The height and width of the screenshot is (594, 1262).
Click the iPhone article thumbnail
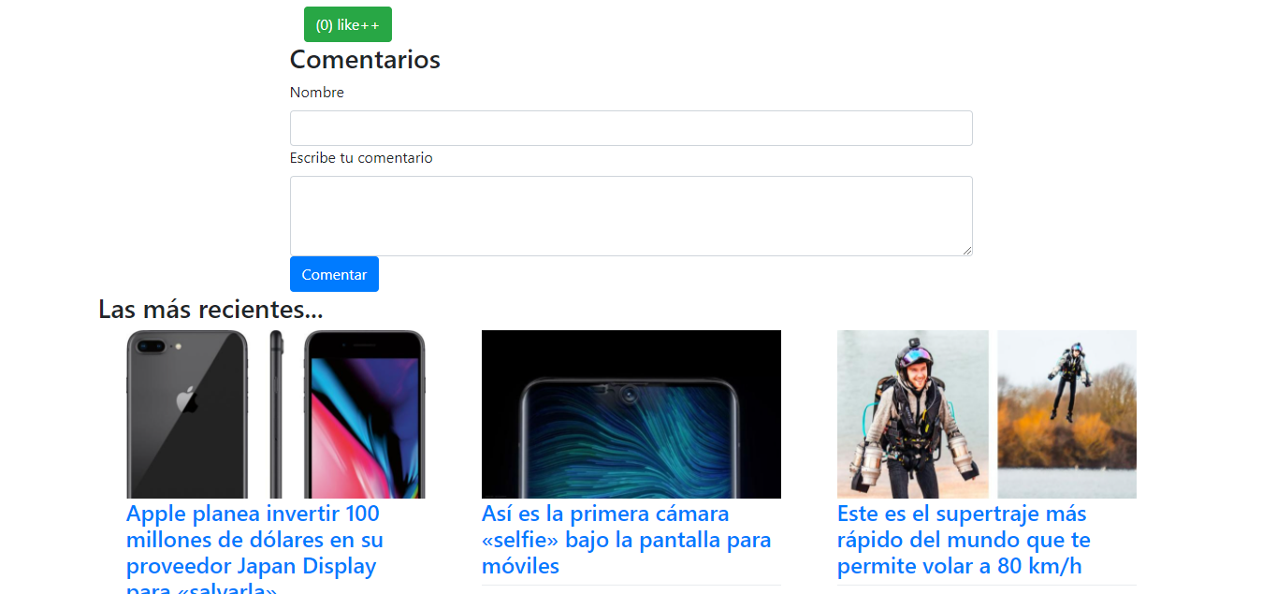[276, 414]
